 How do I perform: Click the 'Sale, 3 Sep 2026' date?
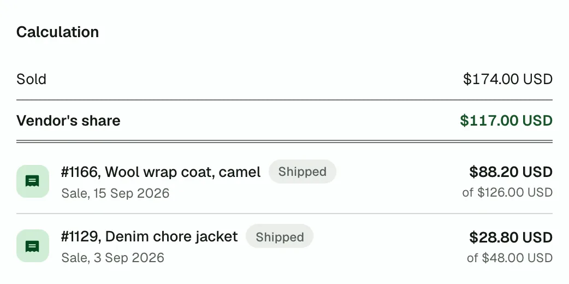(x=113, y=257)
